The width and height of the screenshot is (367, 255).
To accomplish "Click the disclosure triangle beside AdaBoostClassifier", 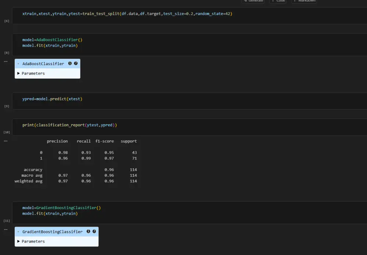I will click(18, 63).
